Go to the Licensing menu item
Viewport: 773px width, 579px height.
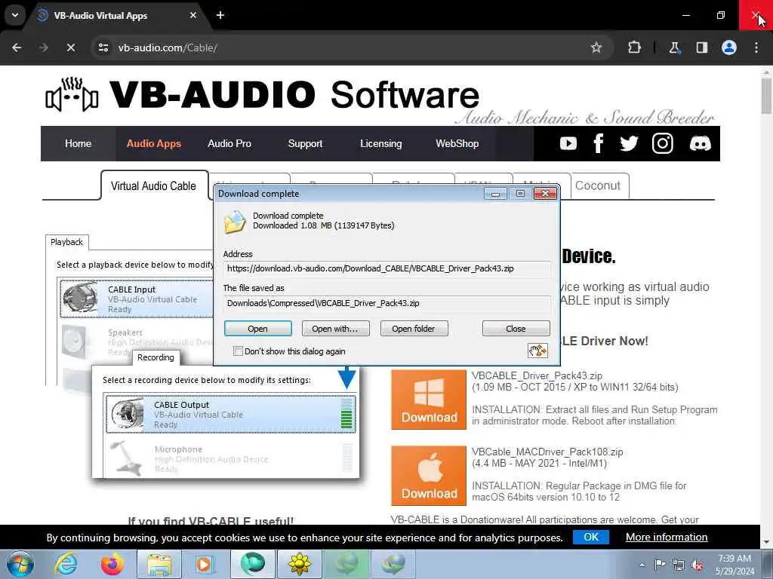[x=380, y=143]
